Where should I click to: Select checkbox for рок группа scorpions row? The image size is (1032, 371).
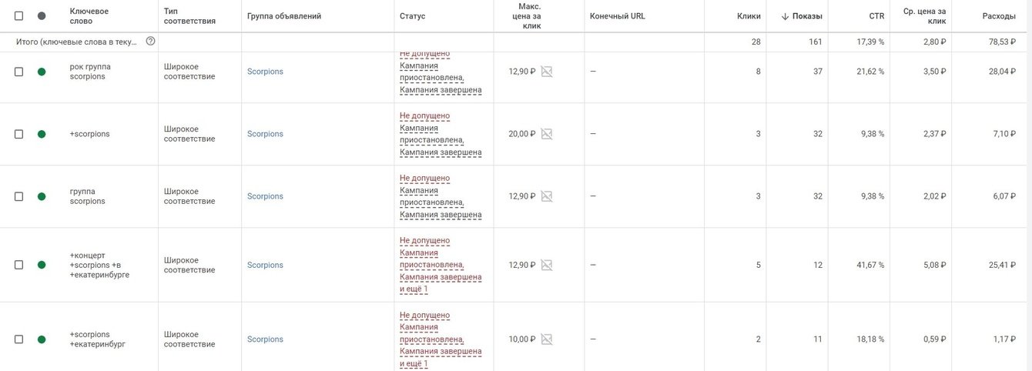[x=18, y=72]
